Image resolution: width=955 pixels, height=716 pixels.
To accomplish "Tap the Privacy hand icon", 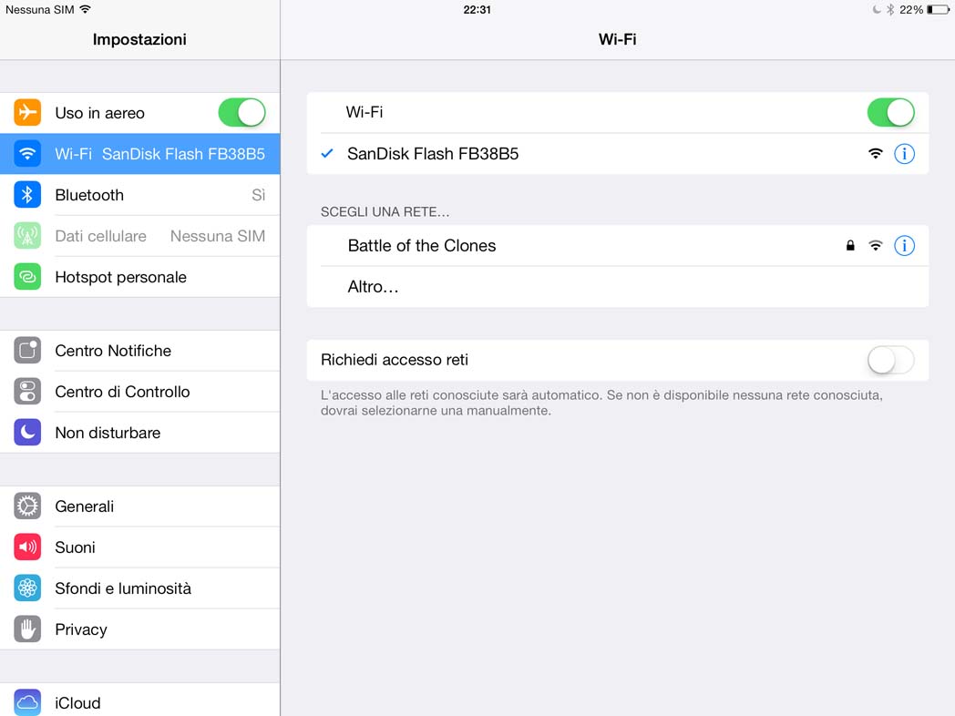I will [27, 629].
